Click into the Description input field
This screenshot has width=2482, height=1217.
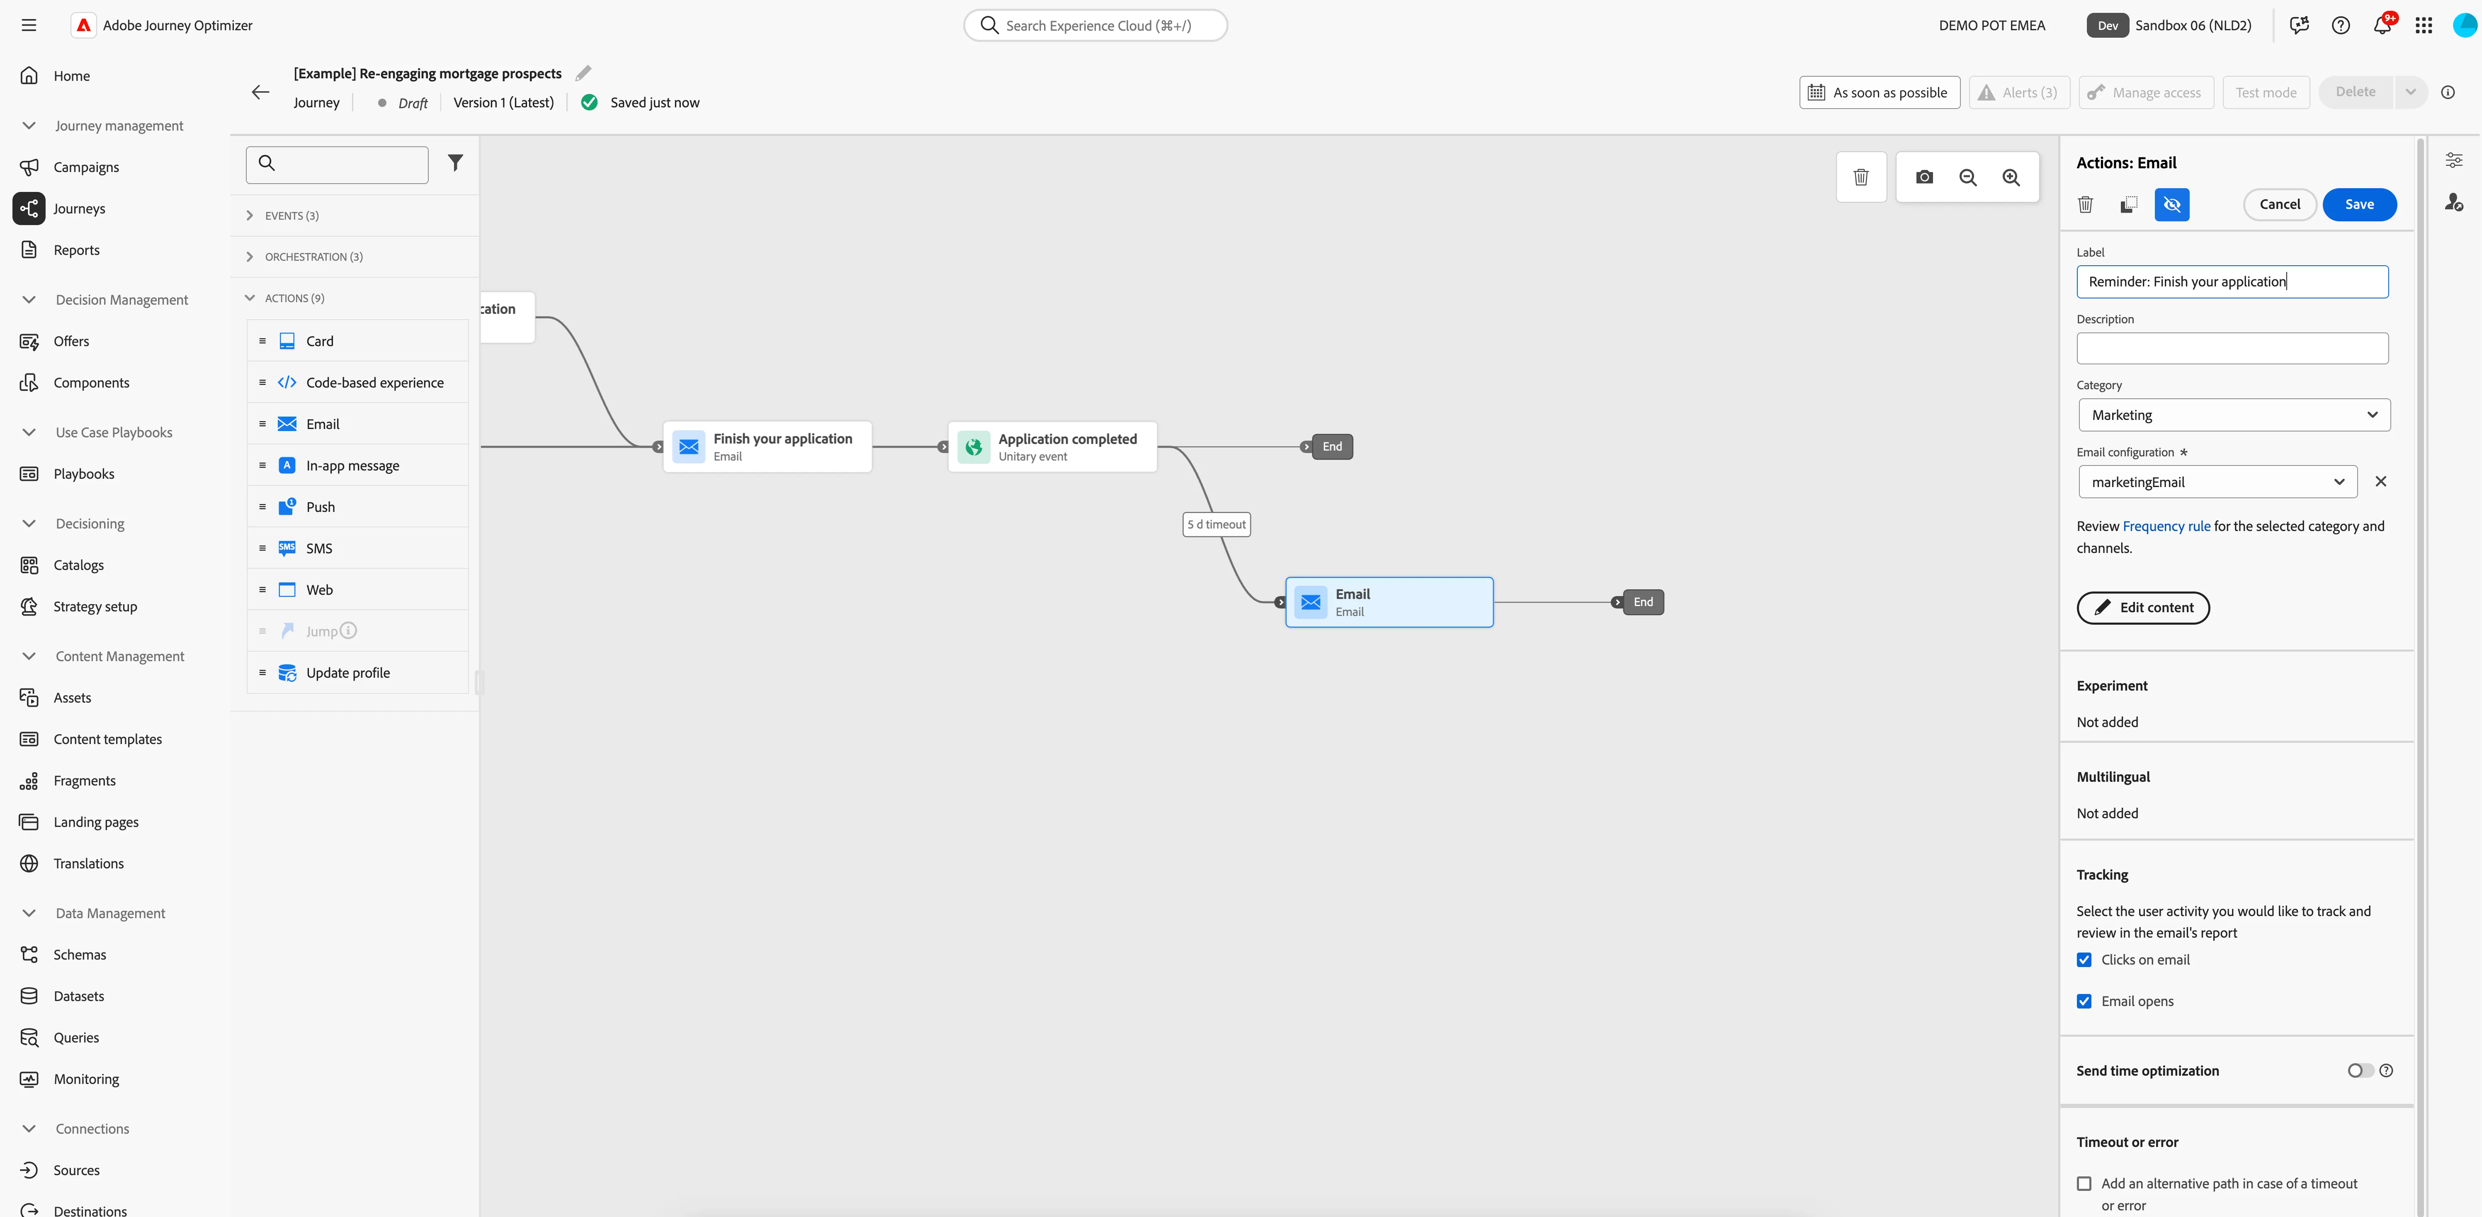2232,349
